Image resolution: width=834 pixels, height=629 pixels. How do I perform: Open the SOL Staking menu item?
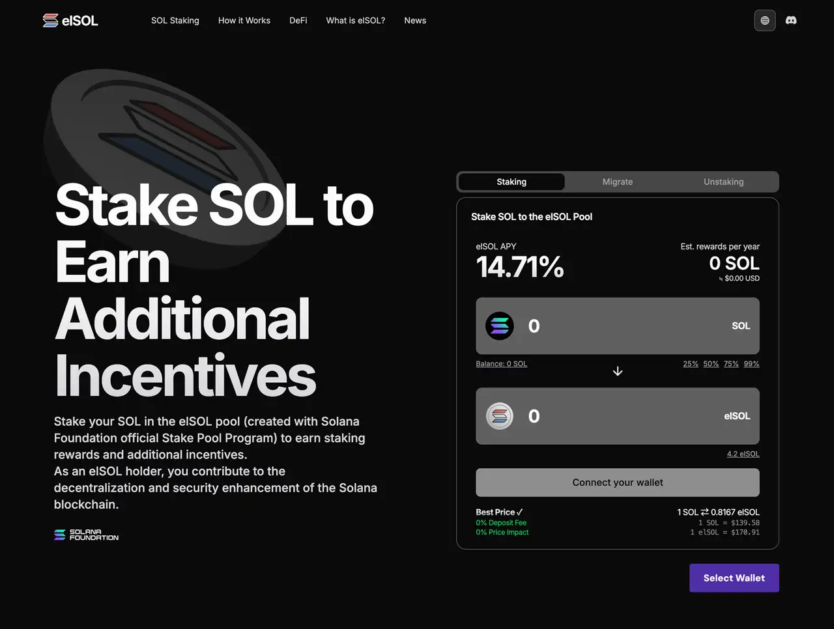pyautogui.click(x=175, y=21)
